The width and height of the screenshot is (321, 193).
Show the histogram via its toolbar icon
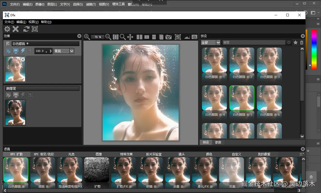click(x=187, y=37)
